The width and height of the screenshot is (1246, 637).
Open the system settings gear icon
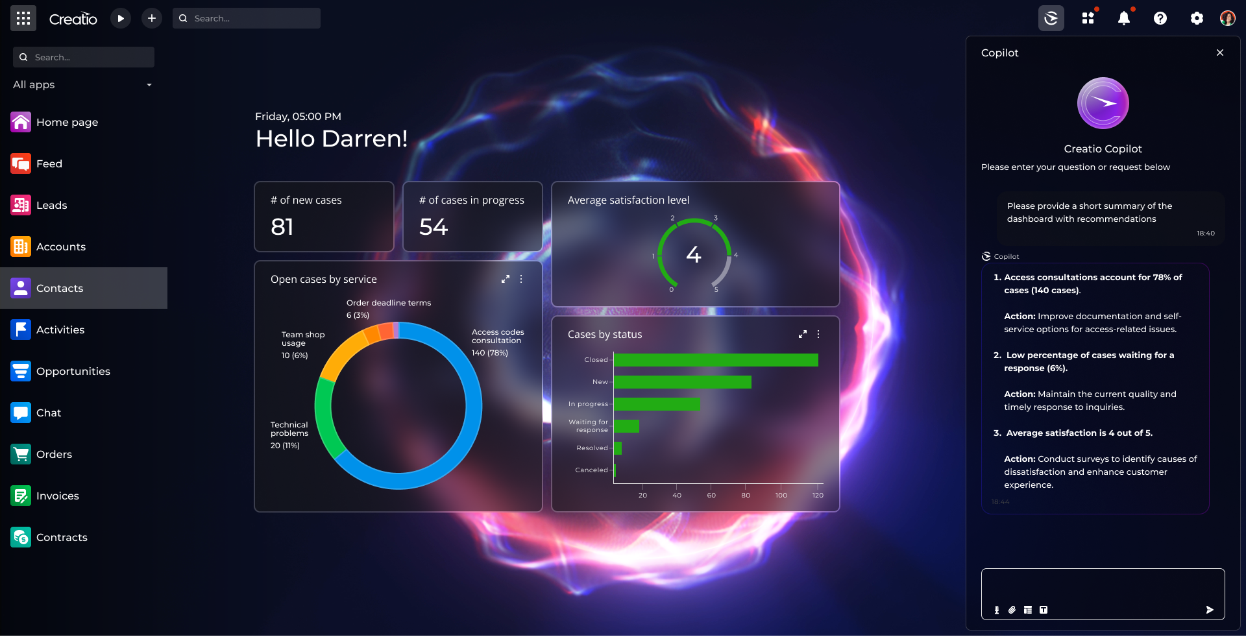tap(1197, 18)
